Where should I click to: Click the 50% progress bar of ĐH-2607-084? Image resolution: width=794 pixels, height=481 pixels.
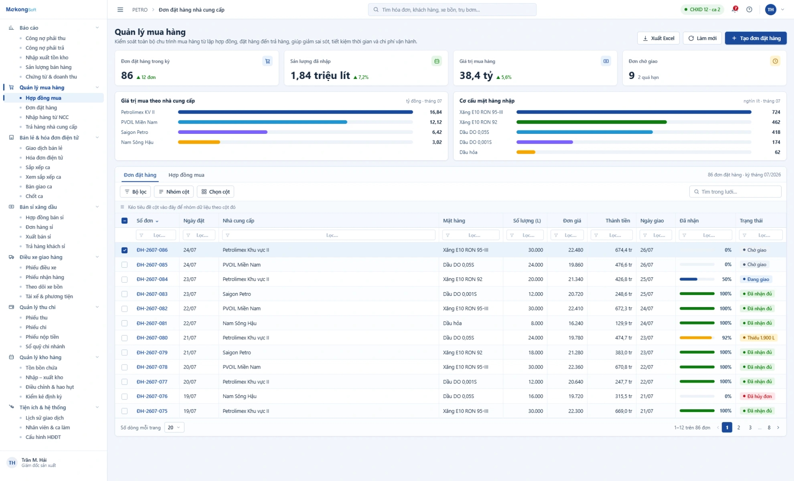click(697, 279)
